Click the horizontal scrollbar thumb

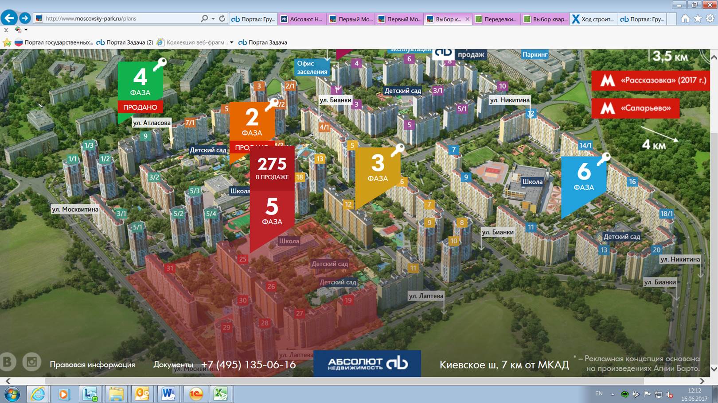(344, 381)
